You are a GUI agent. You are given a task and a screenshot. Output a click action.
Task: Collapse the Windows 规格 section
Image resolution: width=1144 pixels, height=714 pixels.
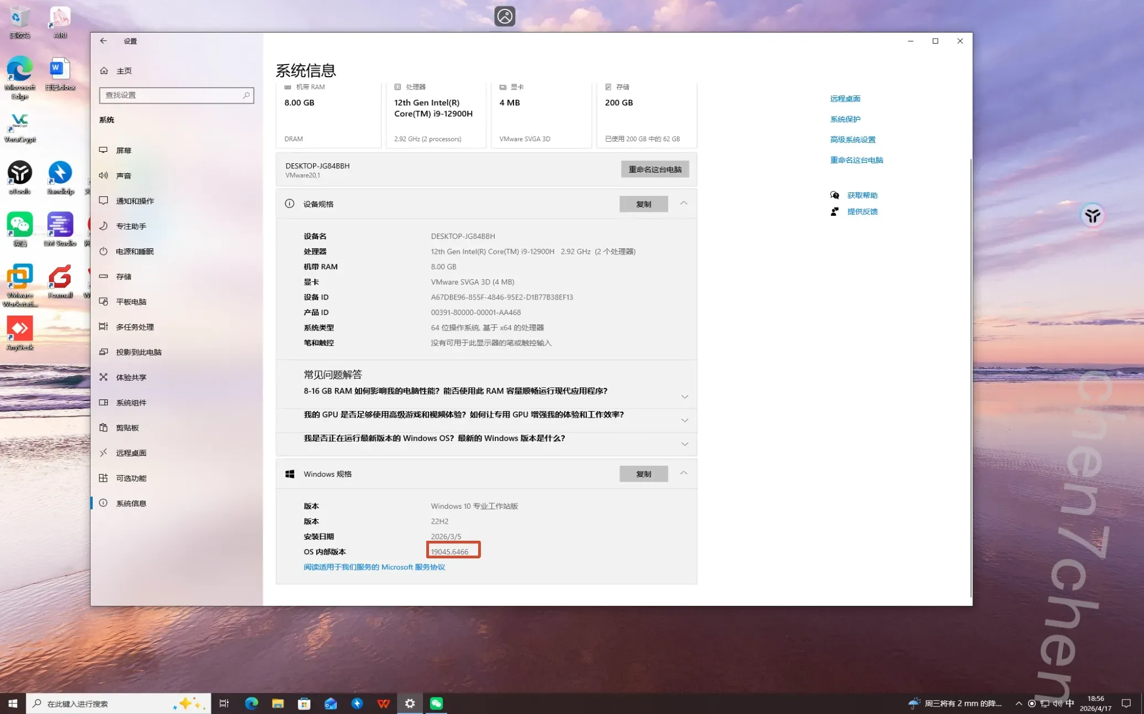[684, 473]
